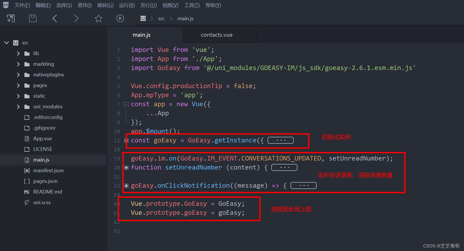Click the HBuilderX logo icon
Image resolution: width=464 pixels, height=251 pixels.
coord(6,5)
